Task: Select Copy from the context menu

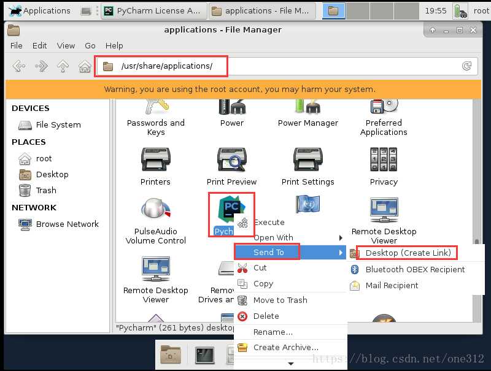Action: click(290, 283)
